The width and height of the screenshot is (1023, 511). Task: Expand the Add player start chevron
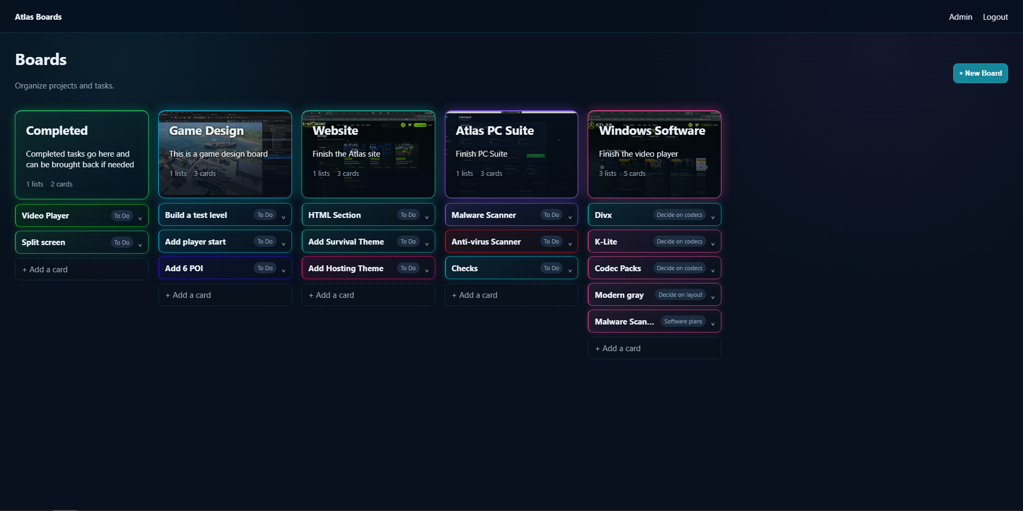pyautogui.click(x=283, y=244)
